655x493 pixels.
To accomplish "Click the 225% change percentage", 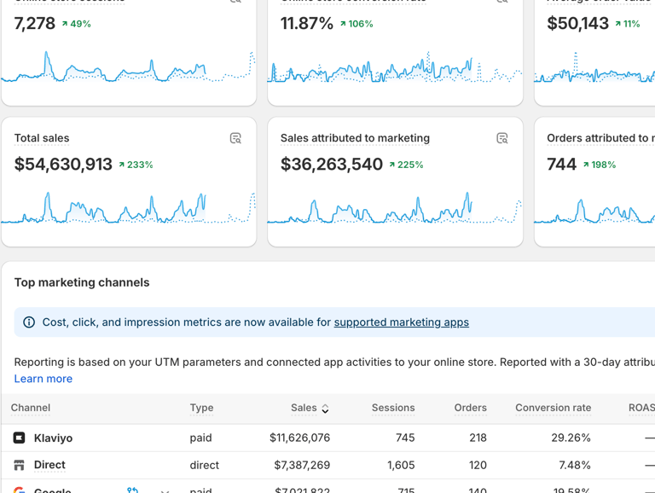I will pos(410,165).
